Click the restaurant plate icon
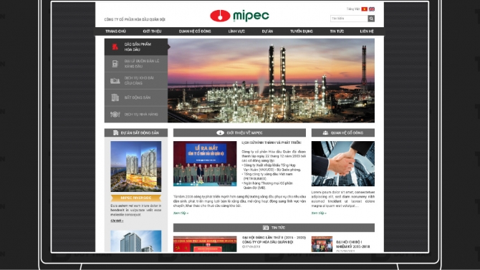Image resolution: width=480 pixels, height=270 pixels. point(115,114)
